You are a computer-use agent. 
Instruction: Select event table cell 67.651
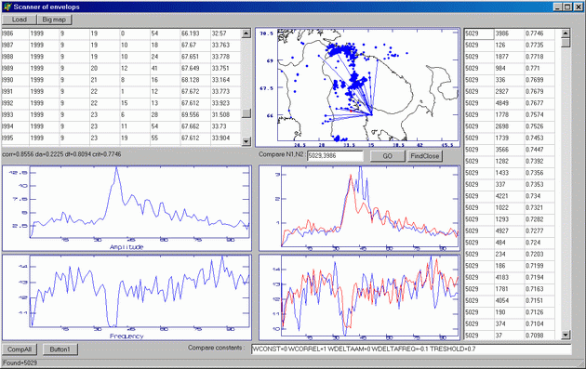coord(195,57)
